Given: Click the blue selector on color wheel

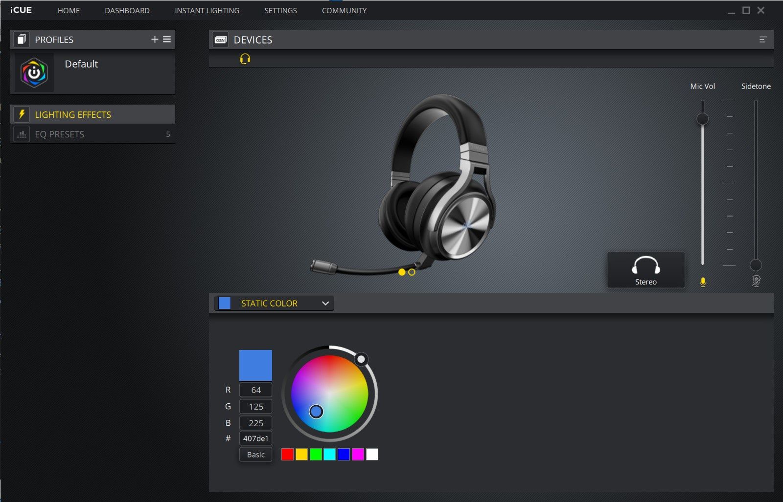Looking at the screenshot, I should [x=316, y=412].
